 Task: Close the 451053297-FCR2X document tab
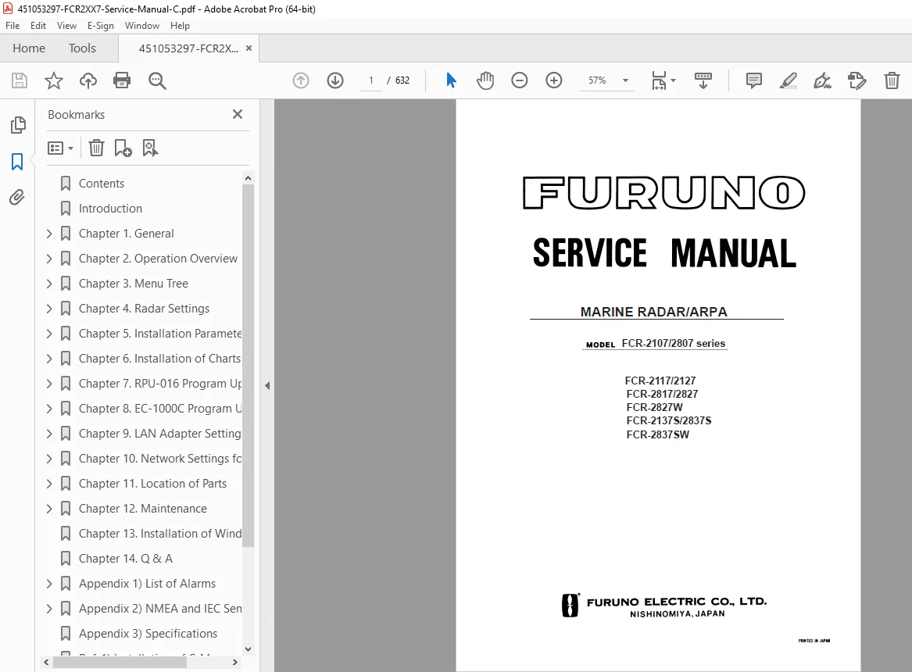pyautogui.click(x=249, y=48)
